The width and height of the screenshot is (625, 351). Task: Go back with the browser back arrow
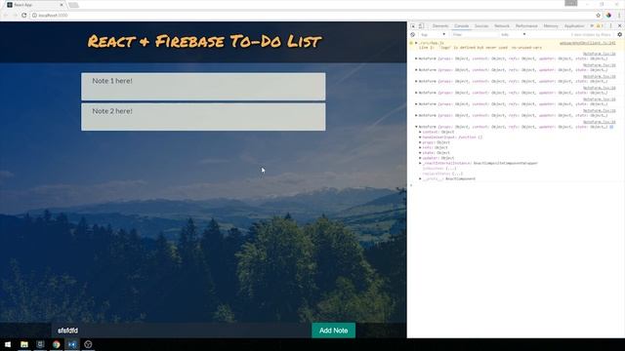click(x=6, y=16)
